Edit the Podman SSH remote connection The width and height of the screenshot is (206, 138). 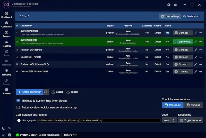[x=196, y=50]
